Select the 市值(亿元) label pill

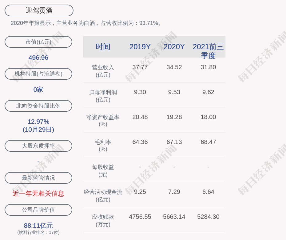coord(38,42)
